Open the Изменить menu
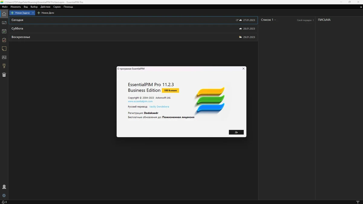Image resolution: width=363 pixels, height=204 pixels. coord(16,7)
